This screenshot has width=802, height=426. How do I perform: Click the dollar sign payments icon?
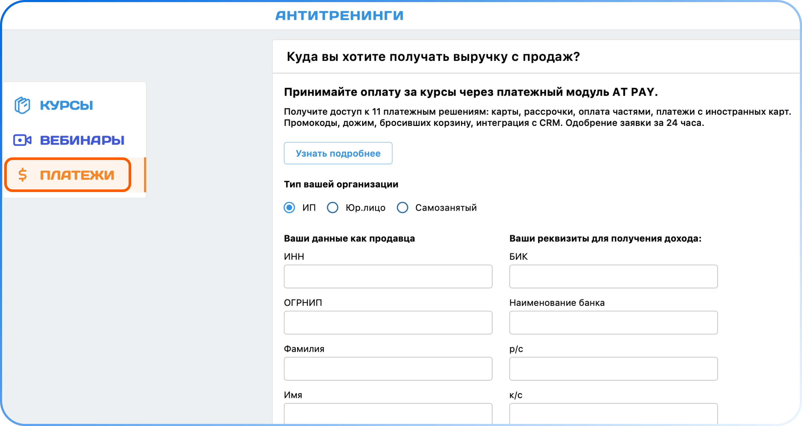click(22, 175)
